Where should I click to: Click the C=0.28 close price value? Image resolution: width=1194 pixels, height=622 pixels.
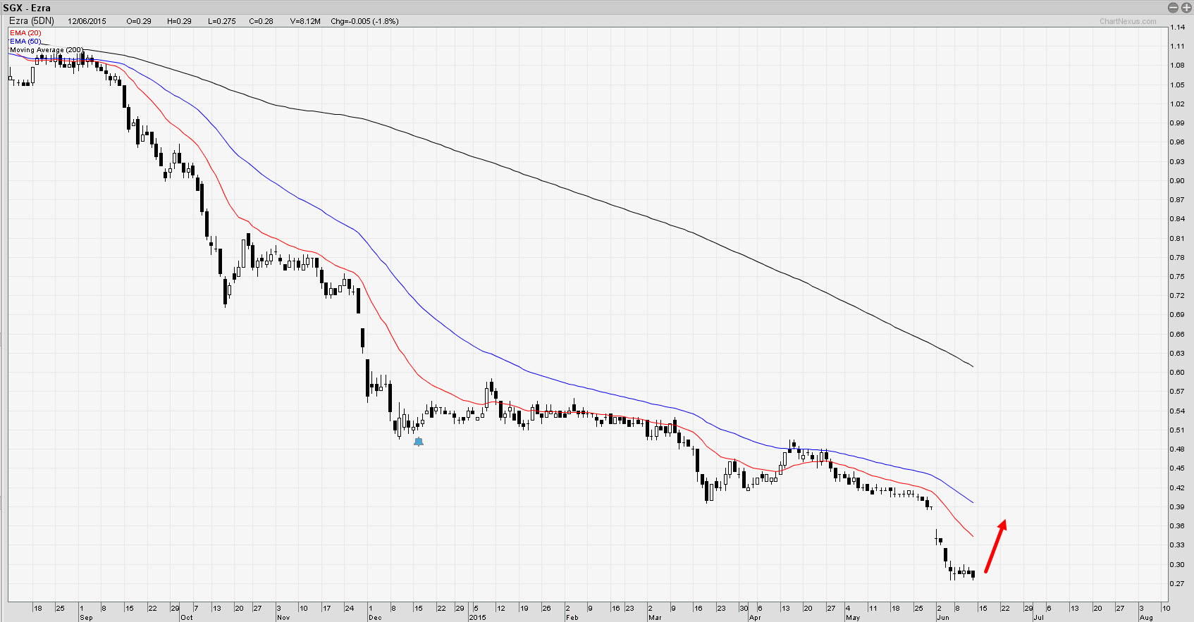261,21
